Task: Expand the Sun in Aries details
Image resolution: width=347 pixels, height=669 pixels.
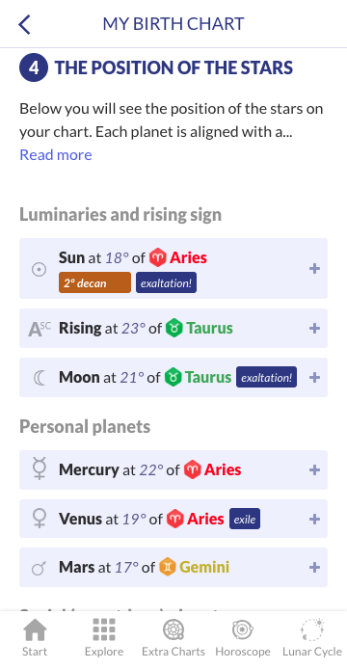Action: (x=314, y=268)
